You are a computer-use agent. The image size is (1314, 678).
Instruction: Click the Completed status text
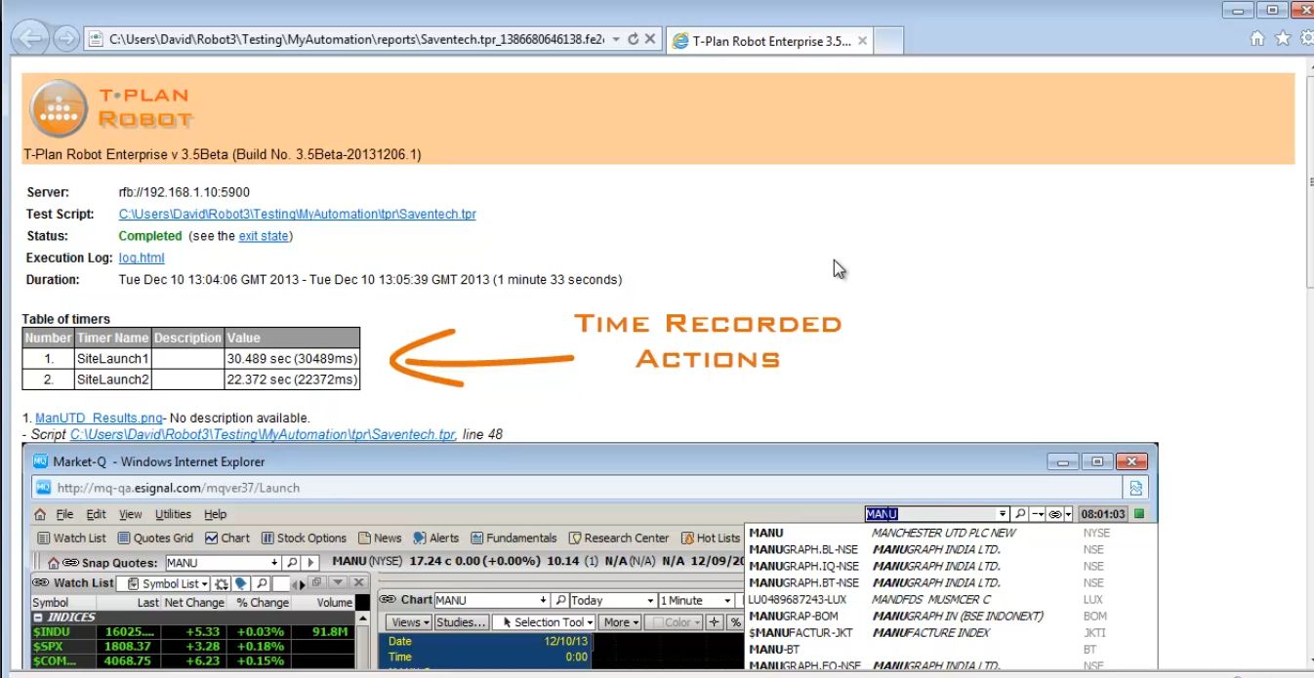coord(150,236)
